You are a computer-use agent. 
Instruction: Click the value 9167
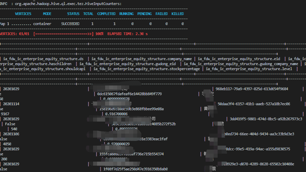click(5, 114)
